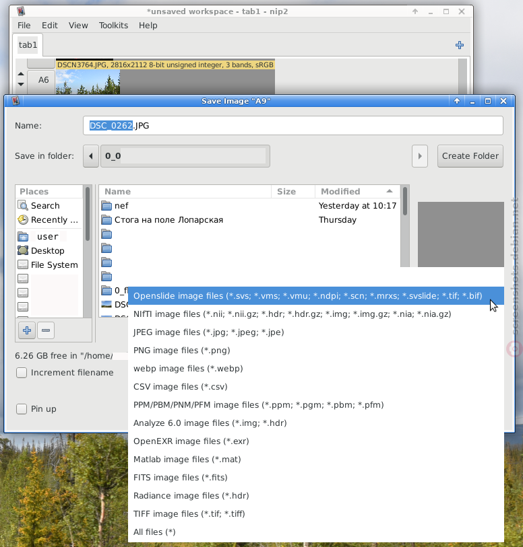This screenshot has width=523, height=547.
Task: Open the Edit menu in nip2 window
Action: coord(50,26)
